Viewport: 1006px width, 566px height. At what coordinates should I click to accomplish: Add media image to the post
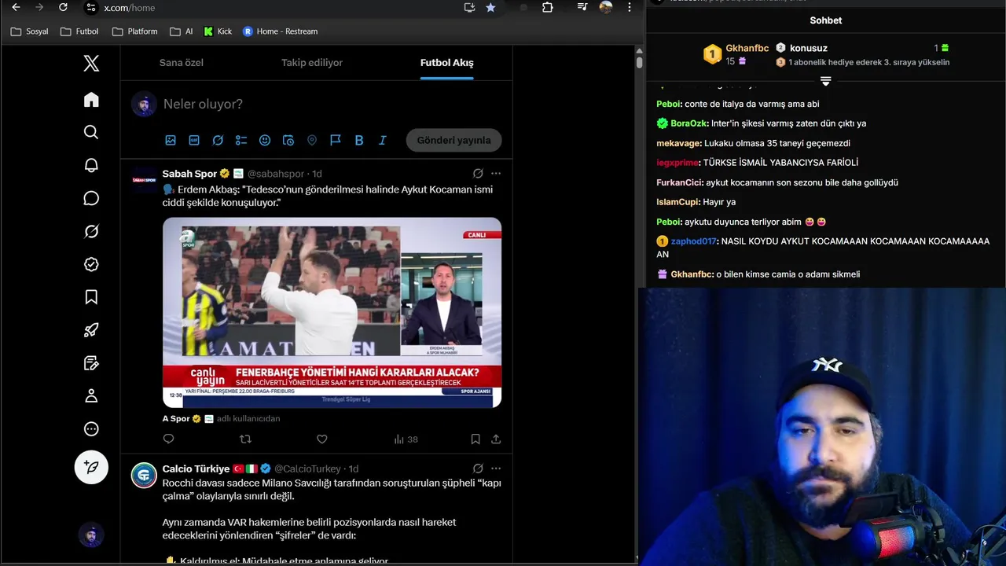(171, 140)
